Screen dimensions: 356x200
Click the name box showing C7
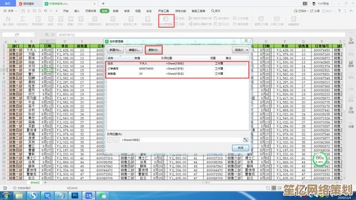(x=18, y=34)
